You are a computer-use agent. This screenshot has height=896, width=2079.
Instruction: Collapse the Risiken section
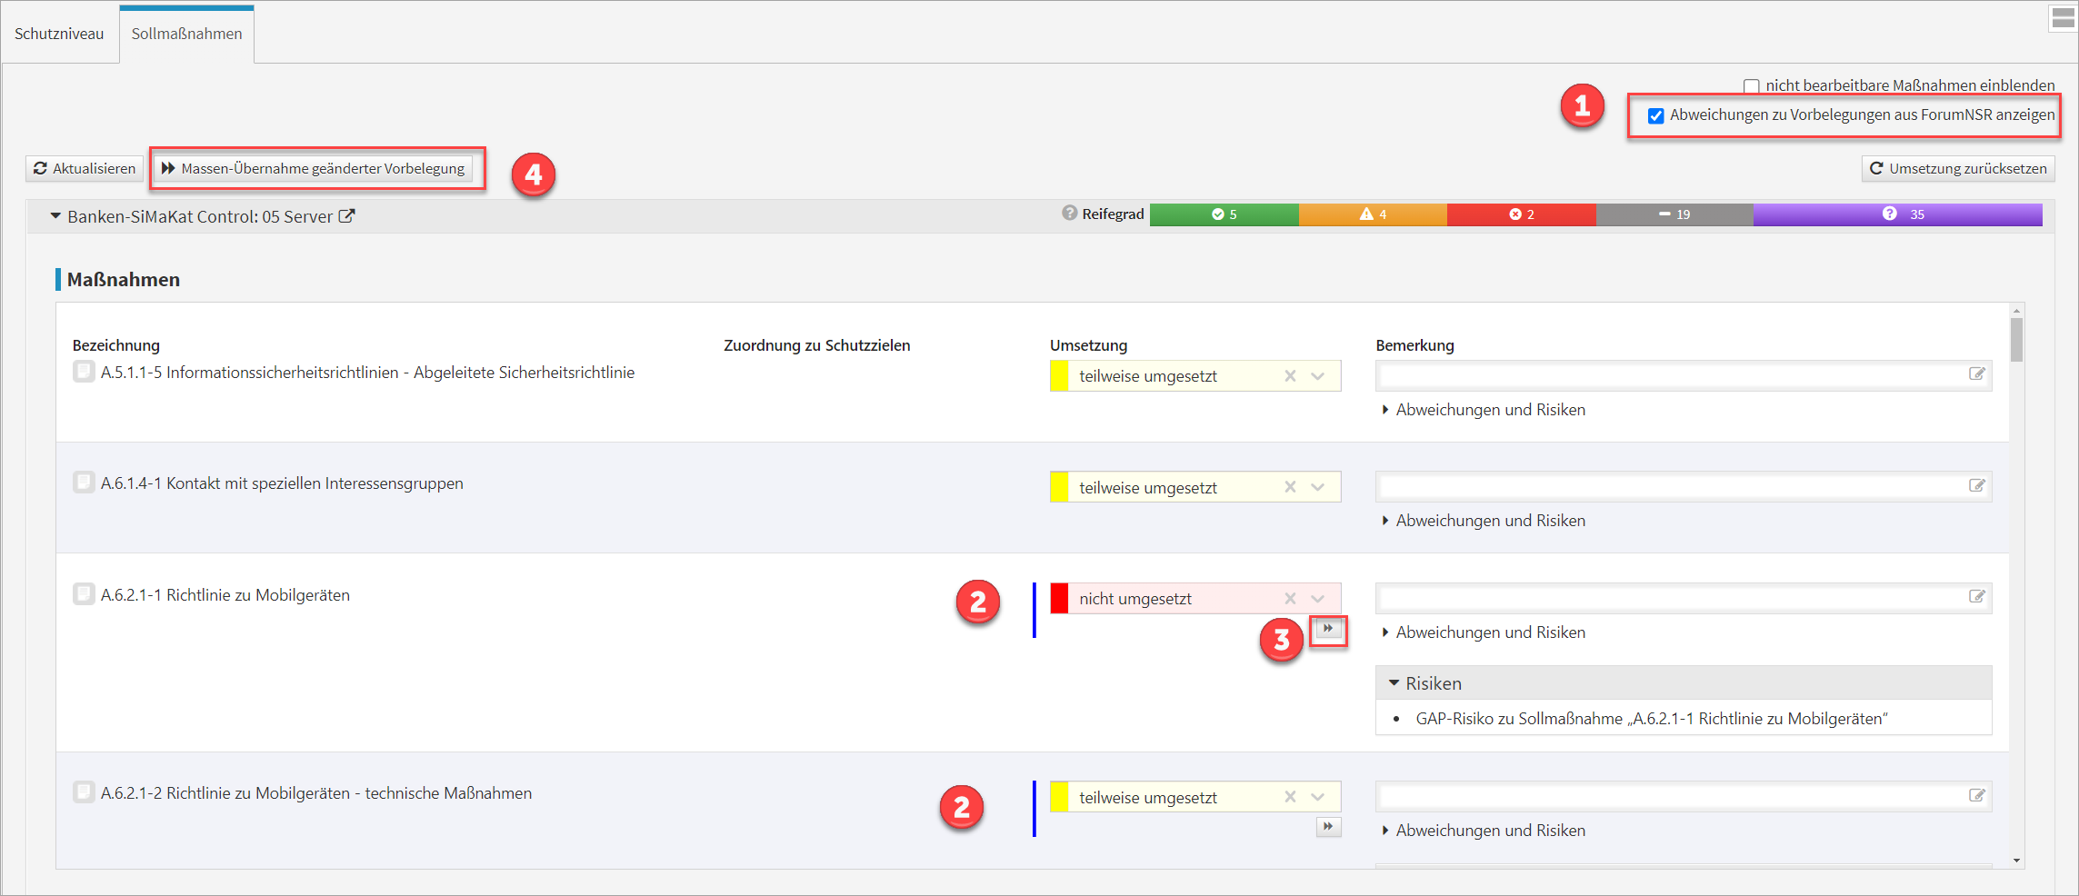click(1394, 682)
